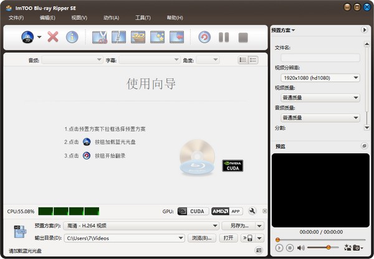Click the 打开 open folder button
The height and width of the screenshot is (259, 374).
tap(228, 238)
